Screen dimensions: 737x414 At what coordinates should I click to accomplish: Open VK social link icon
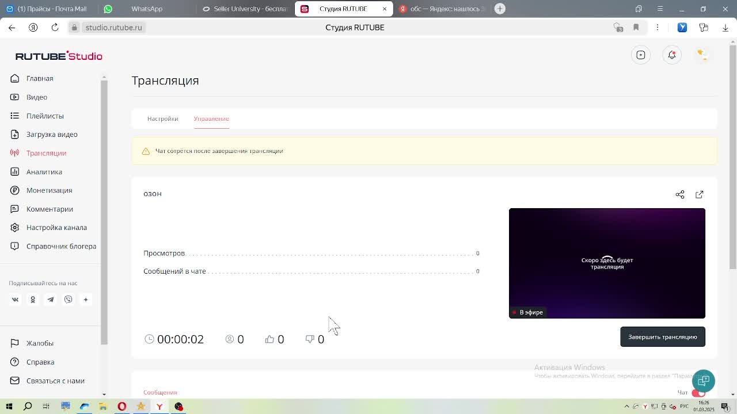click(15, 300)
